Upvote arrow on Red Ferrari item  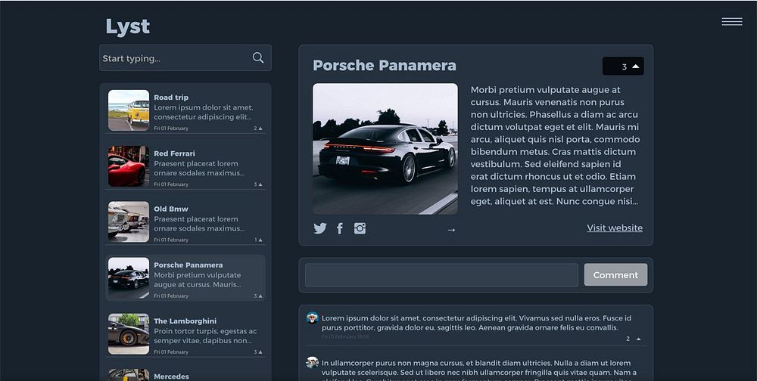coord(260,184)
